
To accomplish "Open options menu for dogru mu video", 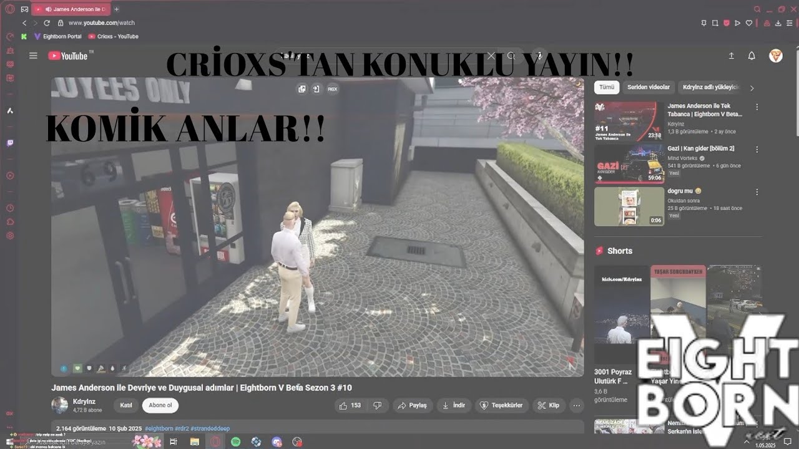I will click(757, 192).
